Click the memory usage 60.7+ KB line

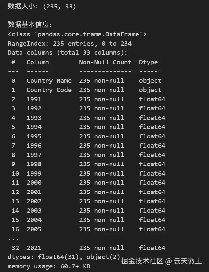click(49, 266)
